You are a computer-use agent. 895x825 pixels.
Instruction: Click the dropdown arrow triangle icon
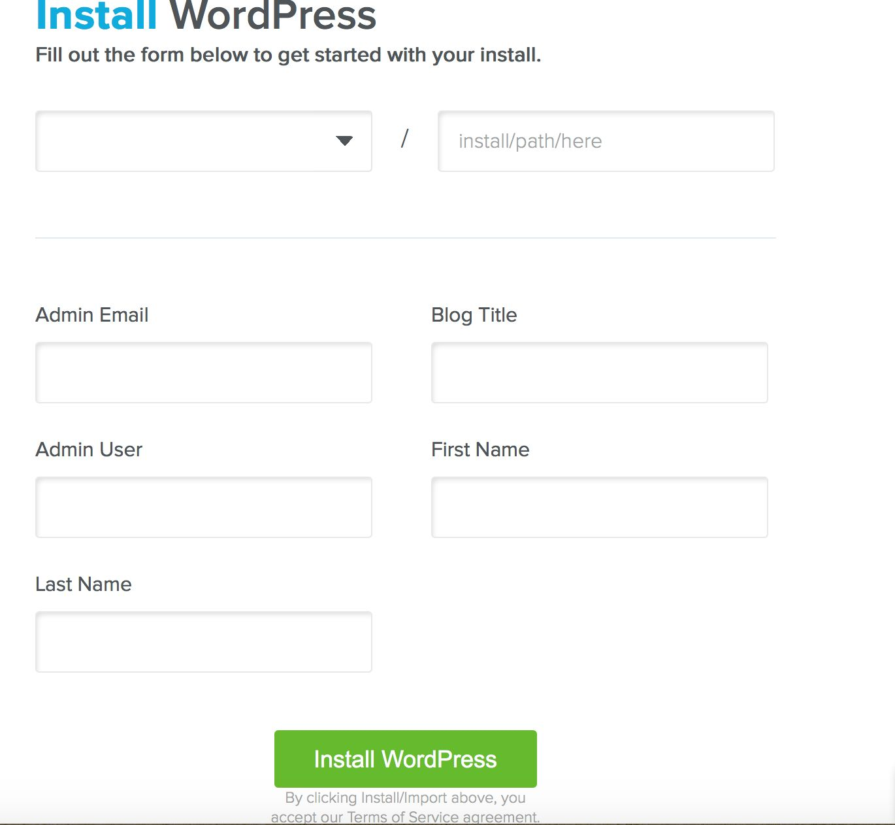[344, 141]
